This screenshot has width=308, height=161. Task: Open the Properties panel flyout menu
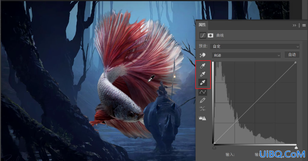304,26
